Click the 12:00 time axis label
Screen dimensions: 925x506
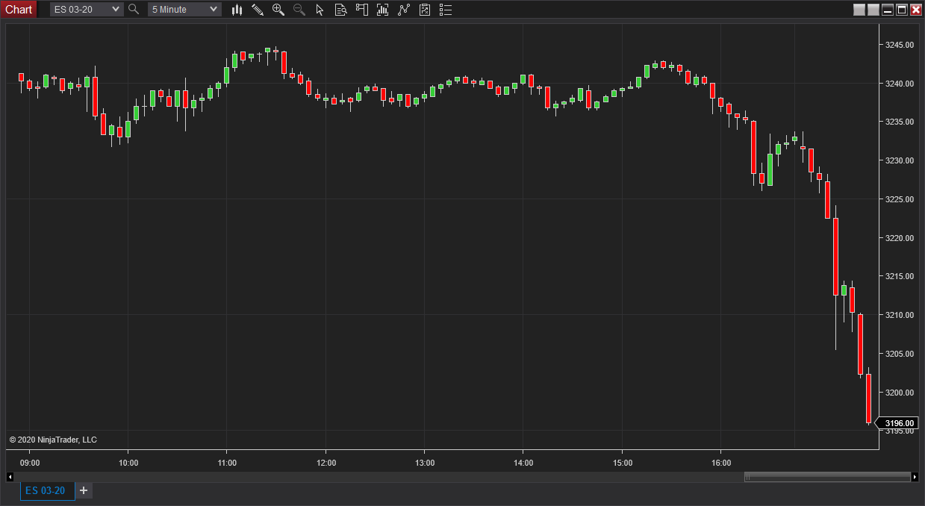click(x=326, y=463)
